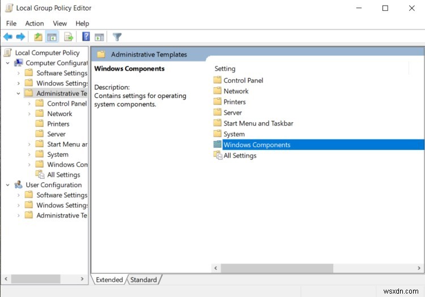Toggle Show/Hide Console Tree icon
Image resolution: width=425 pixels, height=297 pixels.
click(52, 37)
